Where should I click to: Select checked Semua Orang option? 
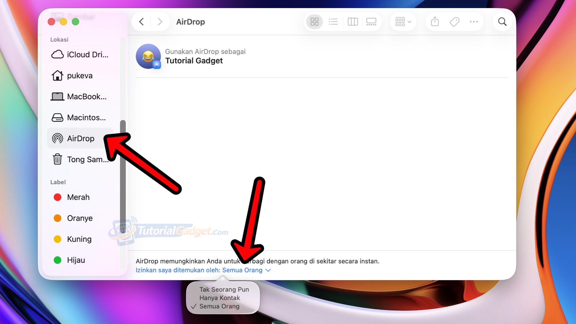[x=219, y=306]
